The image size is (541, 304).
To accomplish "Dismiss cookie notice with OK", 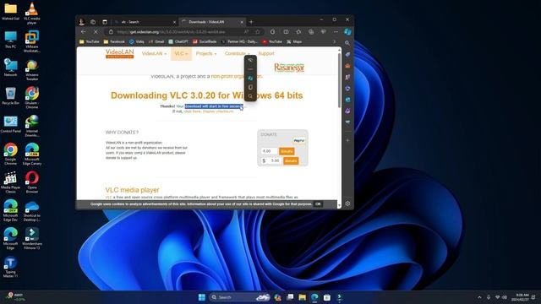I will 318,204.
